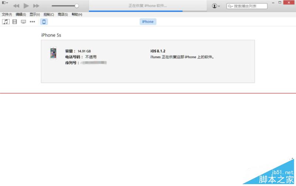This screenshot has width=296, height=186.
Task: Open the 商店(S) menu
Action: [x=63, y=14]
